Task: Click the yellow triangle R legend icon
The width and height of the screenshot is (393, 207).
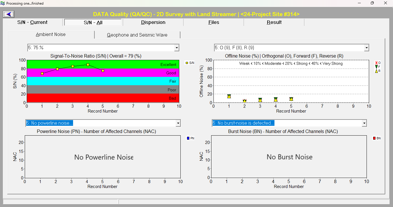Action: (376, 71)
